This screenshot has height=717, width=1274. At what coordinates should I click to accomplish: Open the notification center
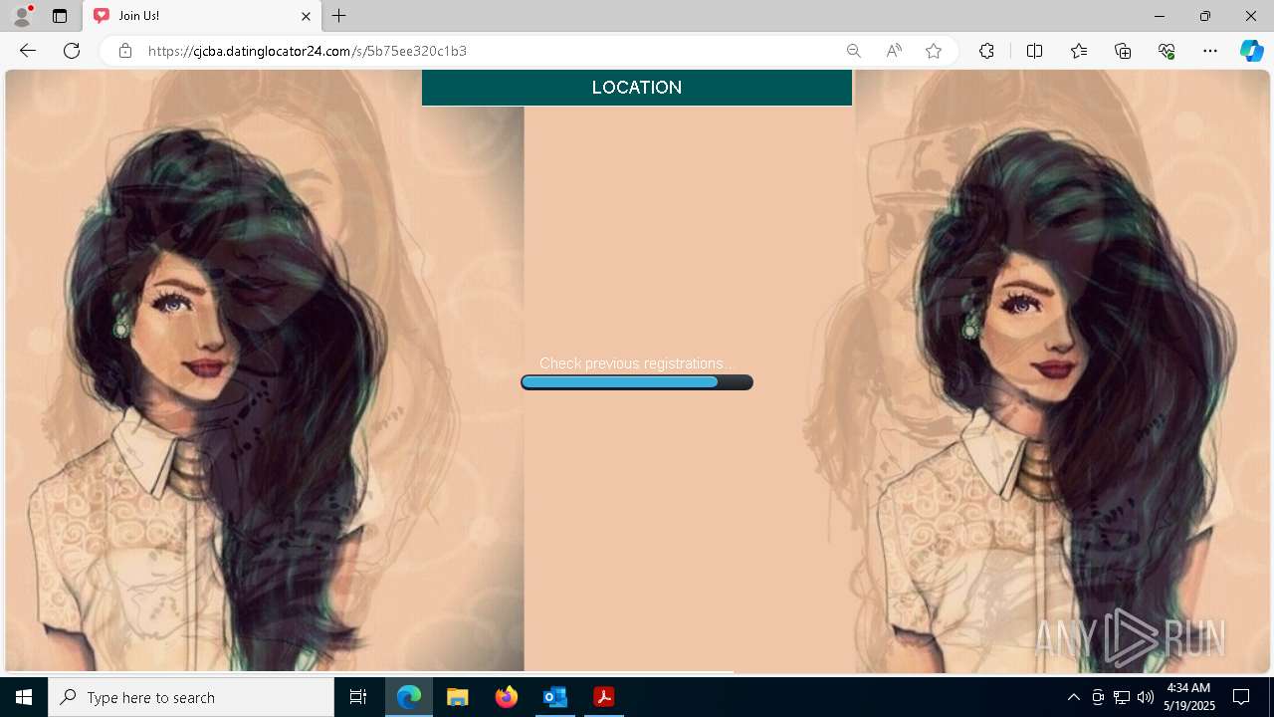click(1241, 697)
